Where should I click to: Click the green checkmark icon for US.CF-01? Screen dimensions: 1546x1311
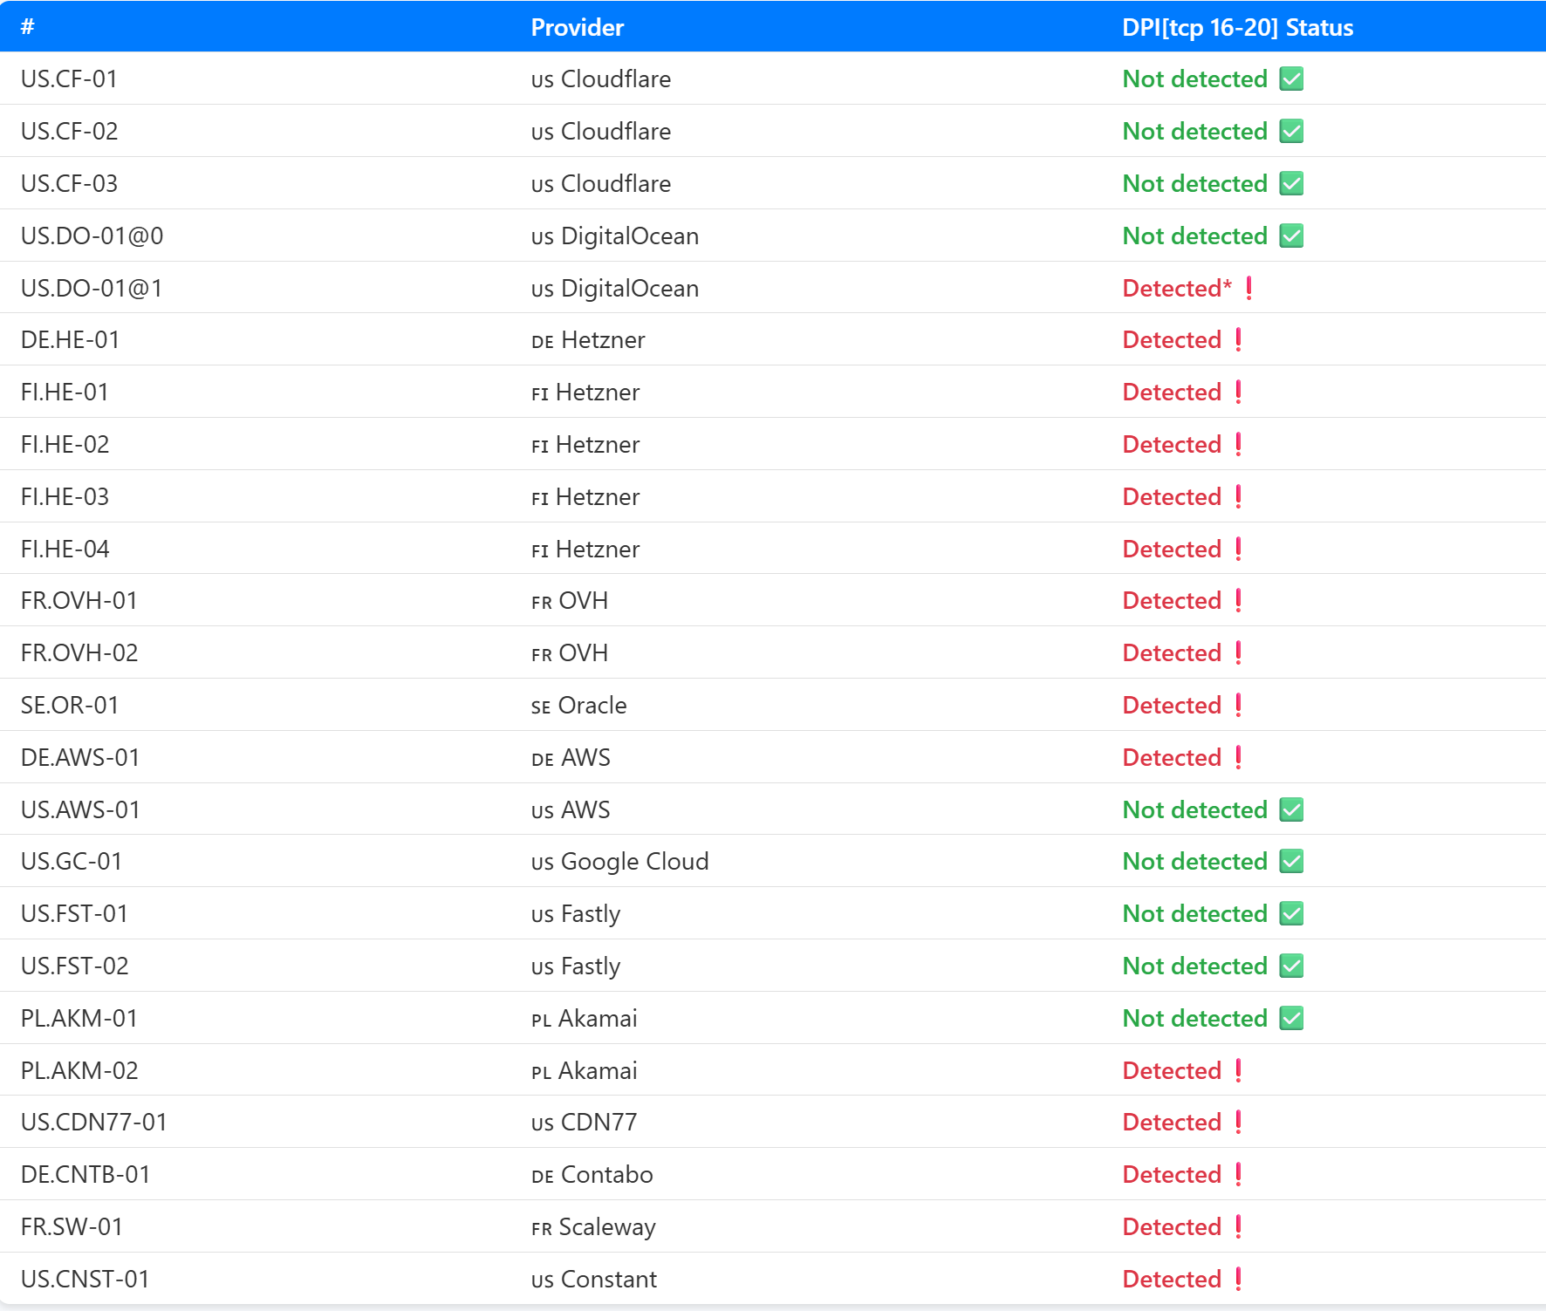[x=1291, y=79]
